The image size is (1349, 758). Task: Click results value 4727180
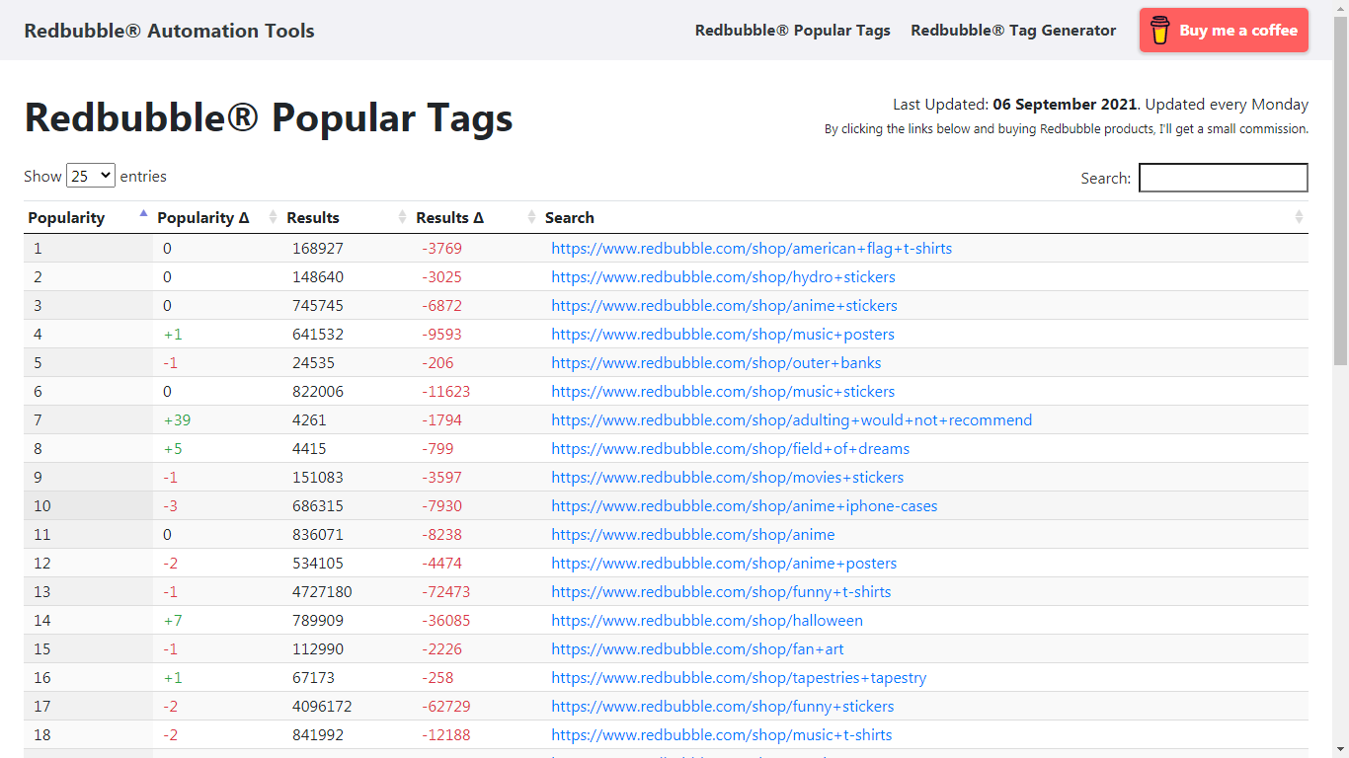tap(322, 592)
